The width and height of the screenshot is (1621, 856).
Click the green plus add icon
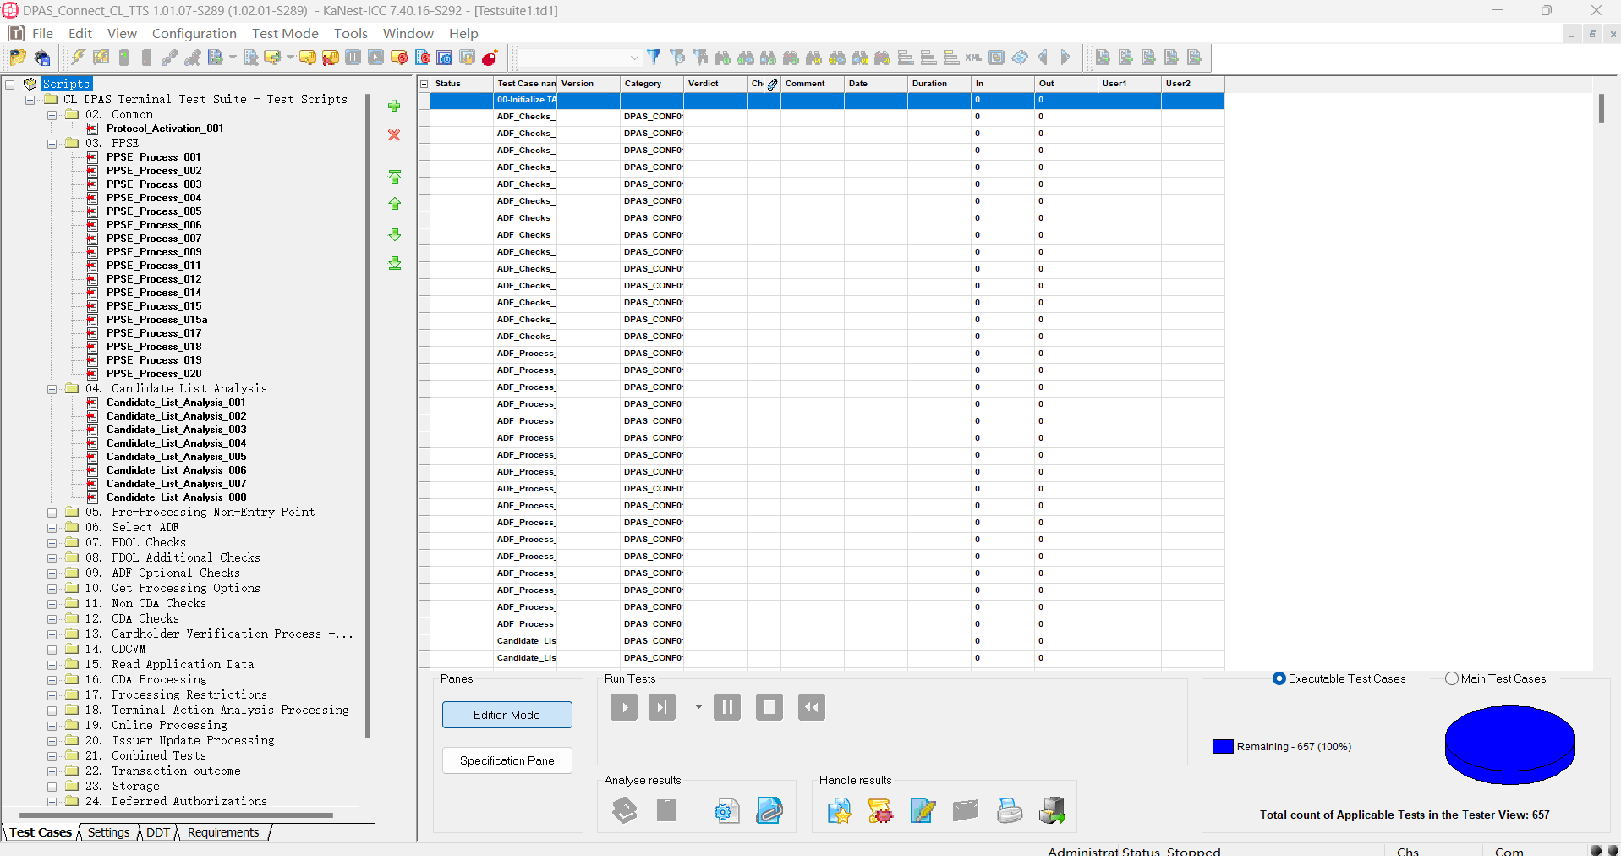point(394,107)
